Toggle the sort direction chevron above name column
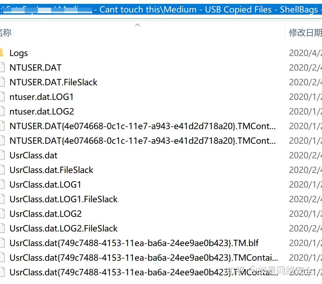This screenshot has width=322, height=284. click(x=138, y=25)
